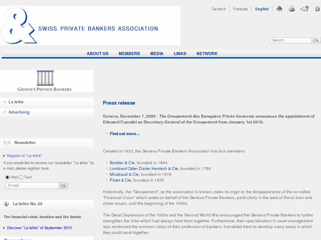Viewport: 321px width, 240px height.
Task: Click Find out more... link
Action: tap(125, 133)
